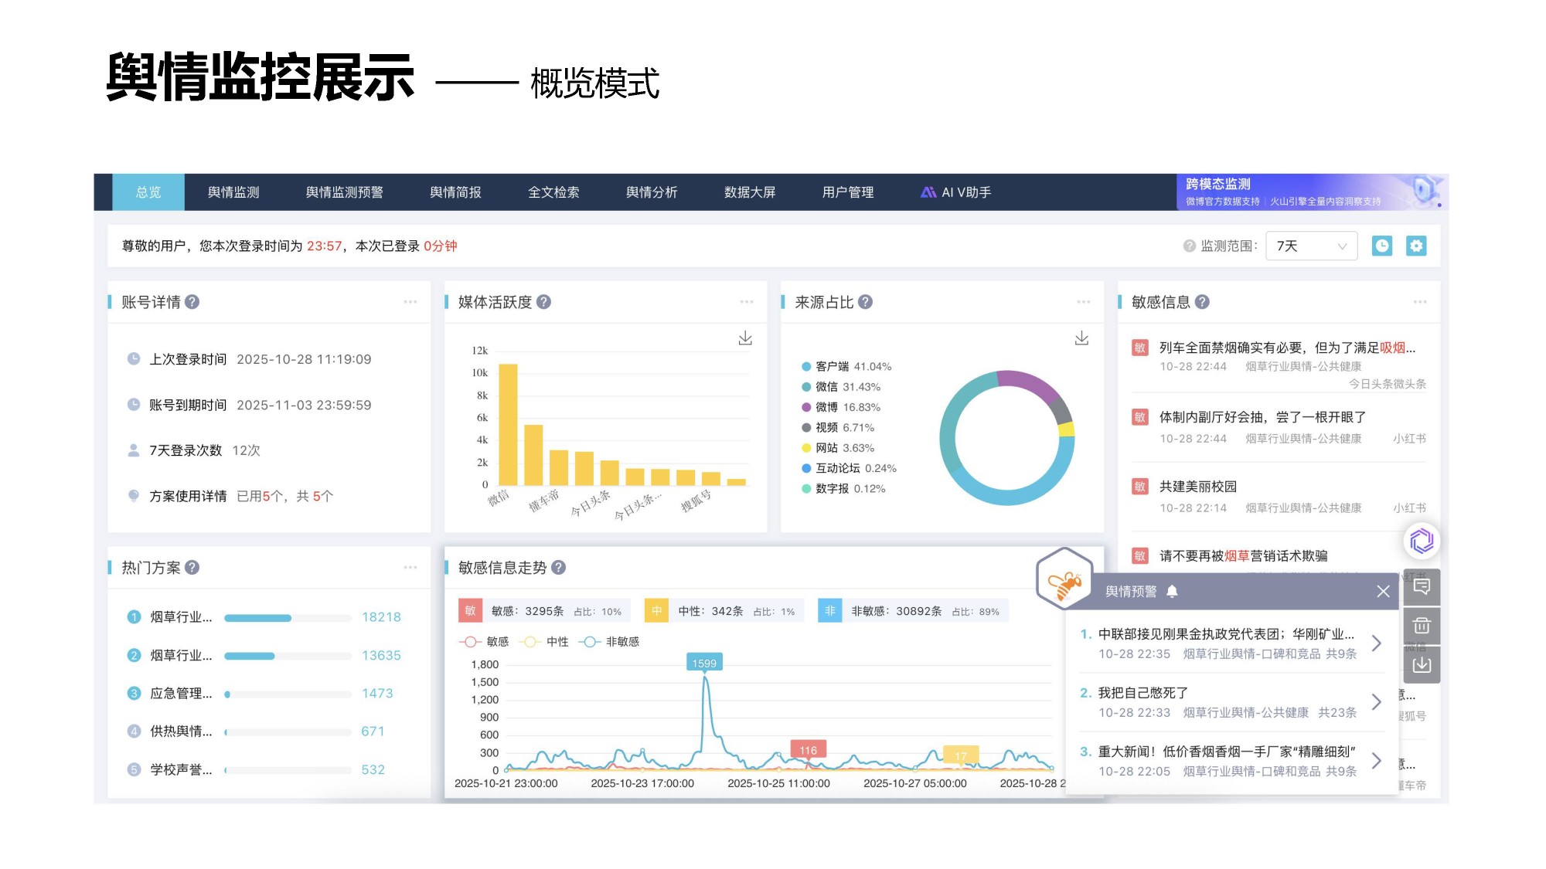
Task: Expand first alert about 中联部 news
Action: tap(1376, 643)
